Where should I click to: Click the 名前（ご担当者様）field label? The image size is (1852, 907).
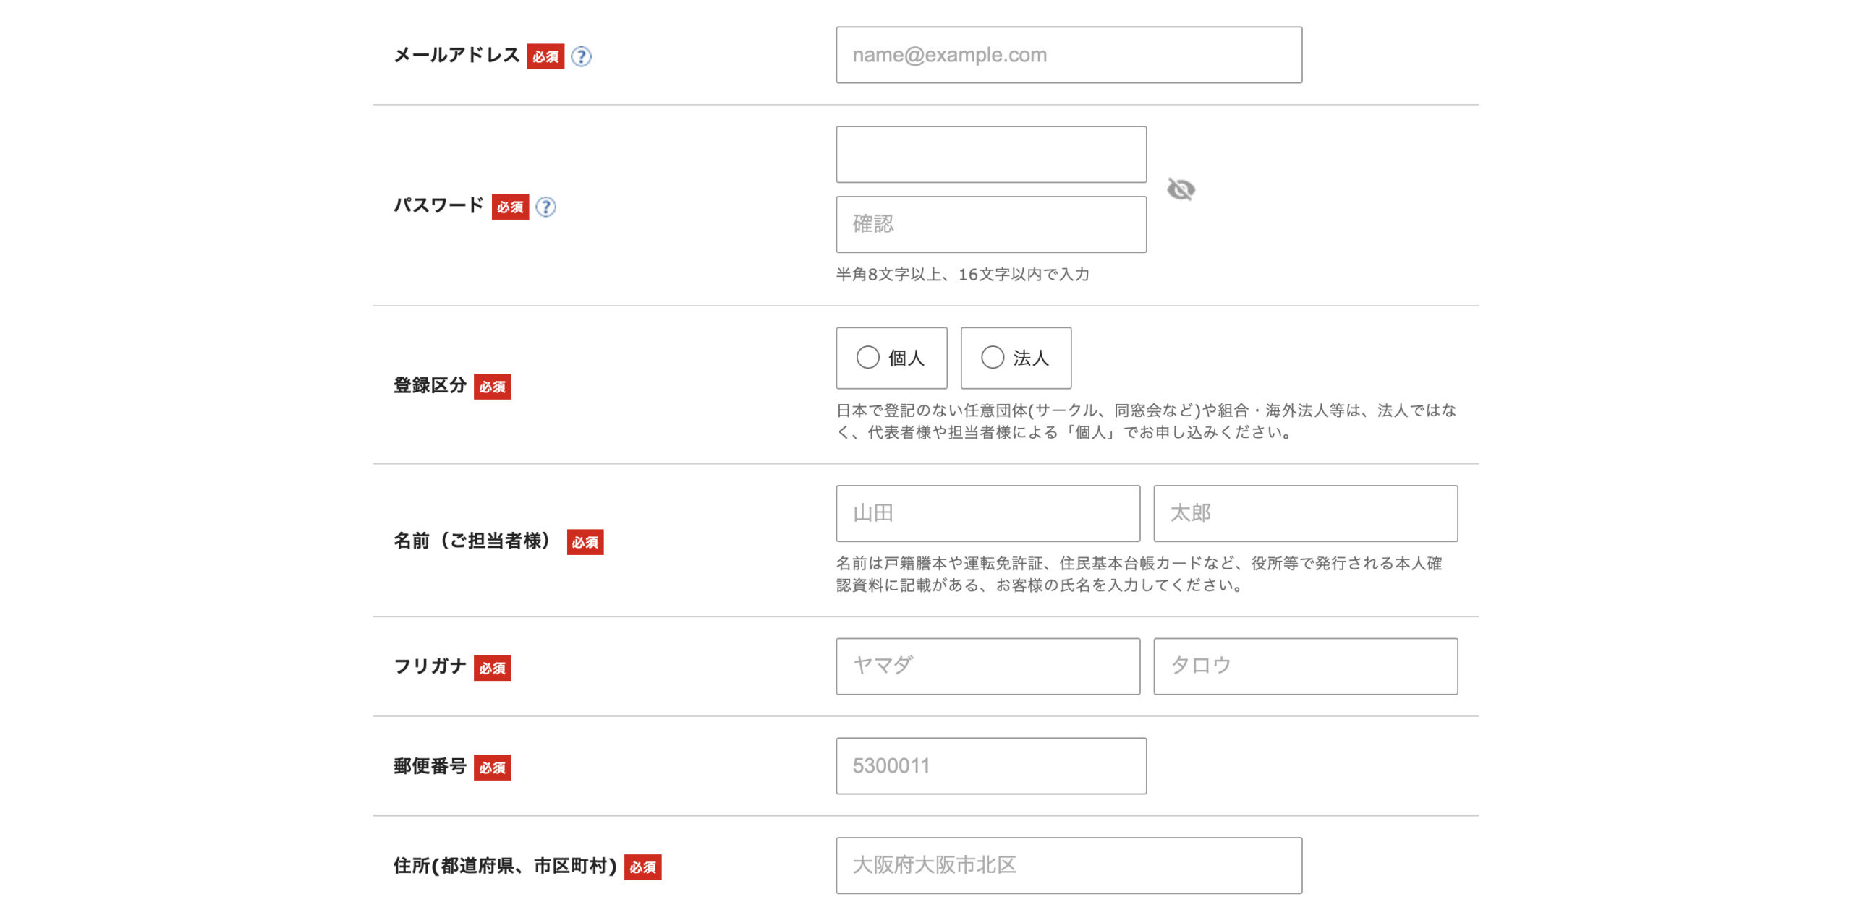tap(473, 541)
